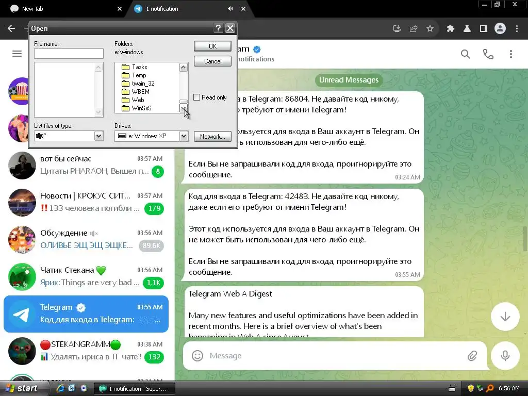Screen dimensions: 528x396
Task: Open the emoji picker in message box
Action: [197, 356]
